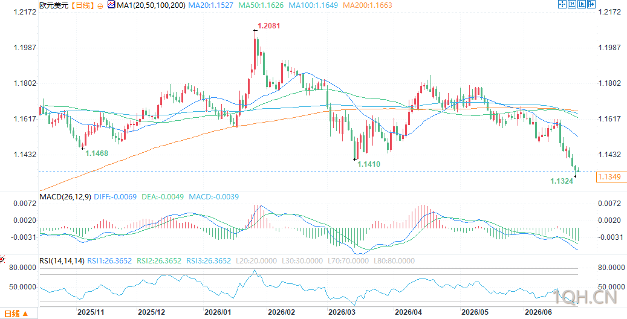Click the 1.2081 high price marker

point(268,27)
